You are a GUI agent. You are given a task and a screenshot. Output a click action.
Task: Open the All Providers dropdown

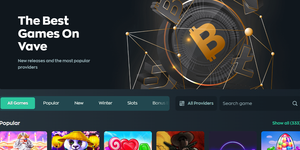click(196, 103)
